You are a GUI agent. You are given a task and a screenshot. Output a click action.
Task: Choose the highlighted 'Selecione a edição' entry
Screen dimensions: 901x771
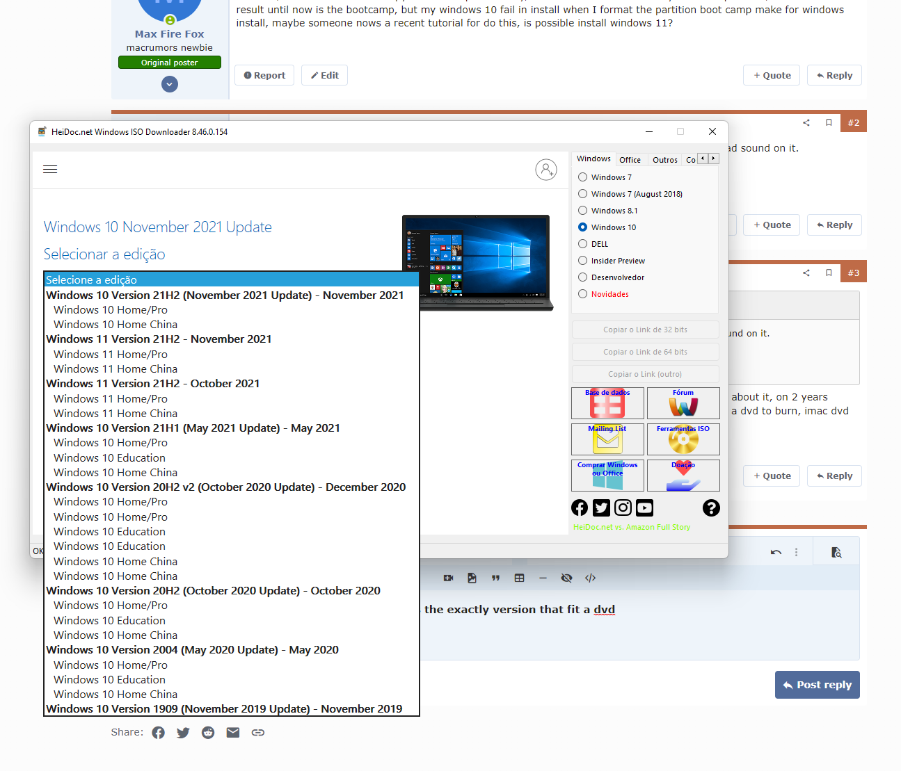232,279
